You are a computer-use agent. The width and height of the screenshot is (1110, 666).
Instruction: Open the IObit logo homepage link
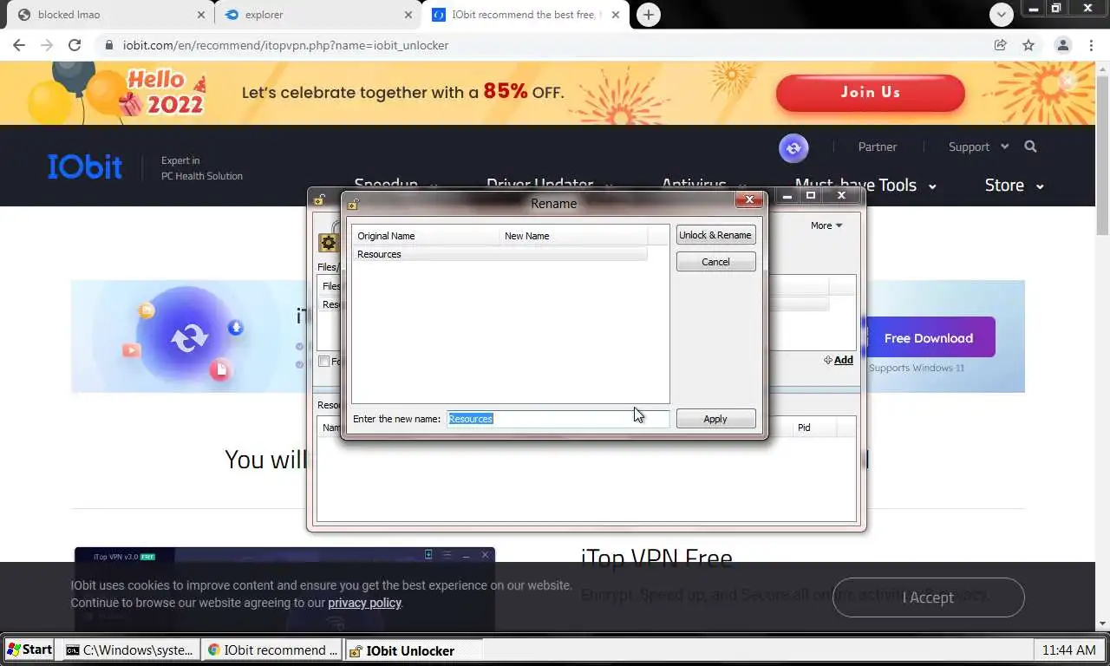(x=85, y=166)
